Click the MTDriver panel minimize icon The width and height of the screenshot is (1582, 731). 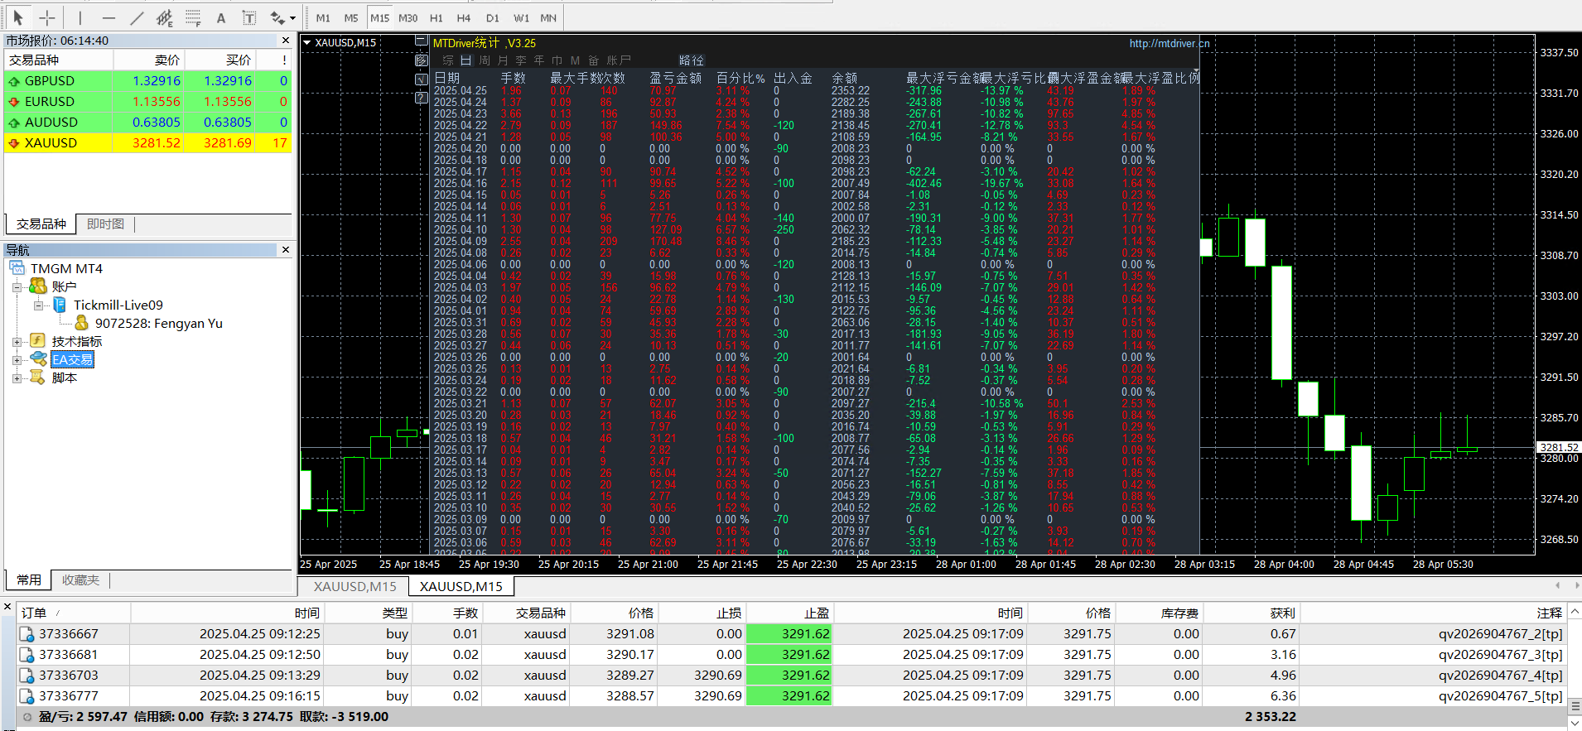421,41
